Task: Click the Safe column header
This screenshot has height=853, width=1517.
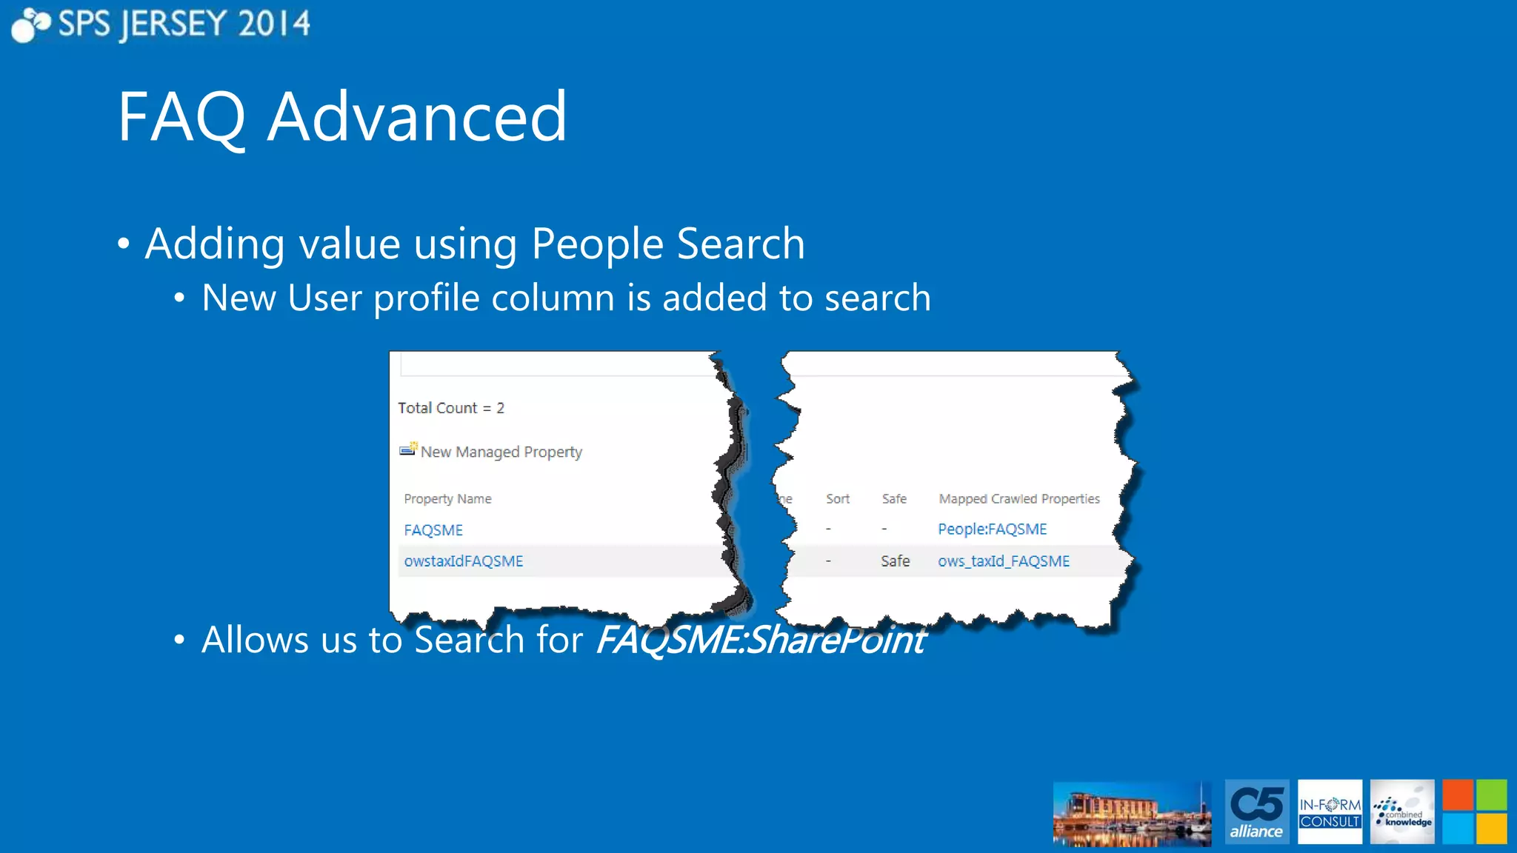Action: (894, 499)
